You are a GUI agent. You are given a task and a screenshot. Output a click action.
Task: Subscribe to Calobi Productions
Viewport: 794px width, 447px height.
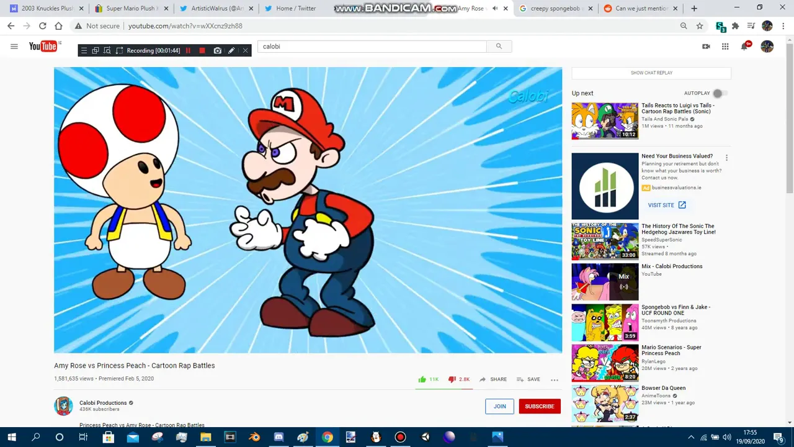(540, 406)
